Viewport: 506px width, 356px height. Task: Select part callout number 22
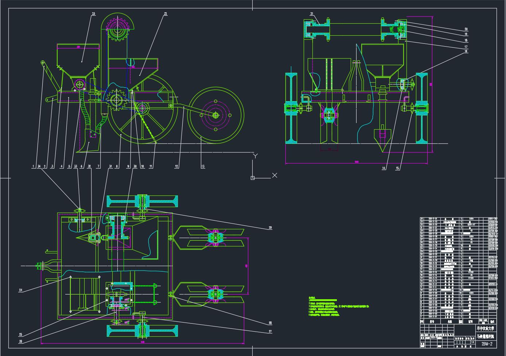click(x=165, y=14)
